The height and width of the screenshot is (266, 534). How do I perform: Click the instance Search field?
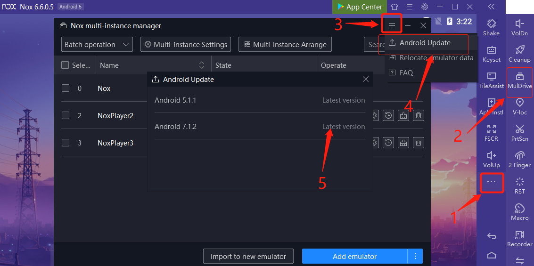pos(375,45)
